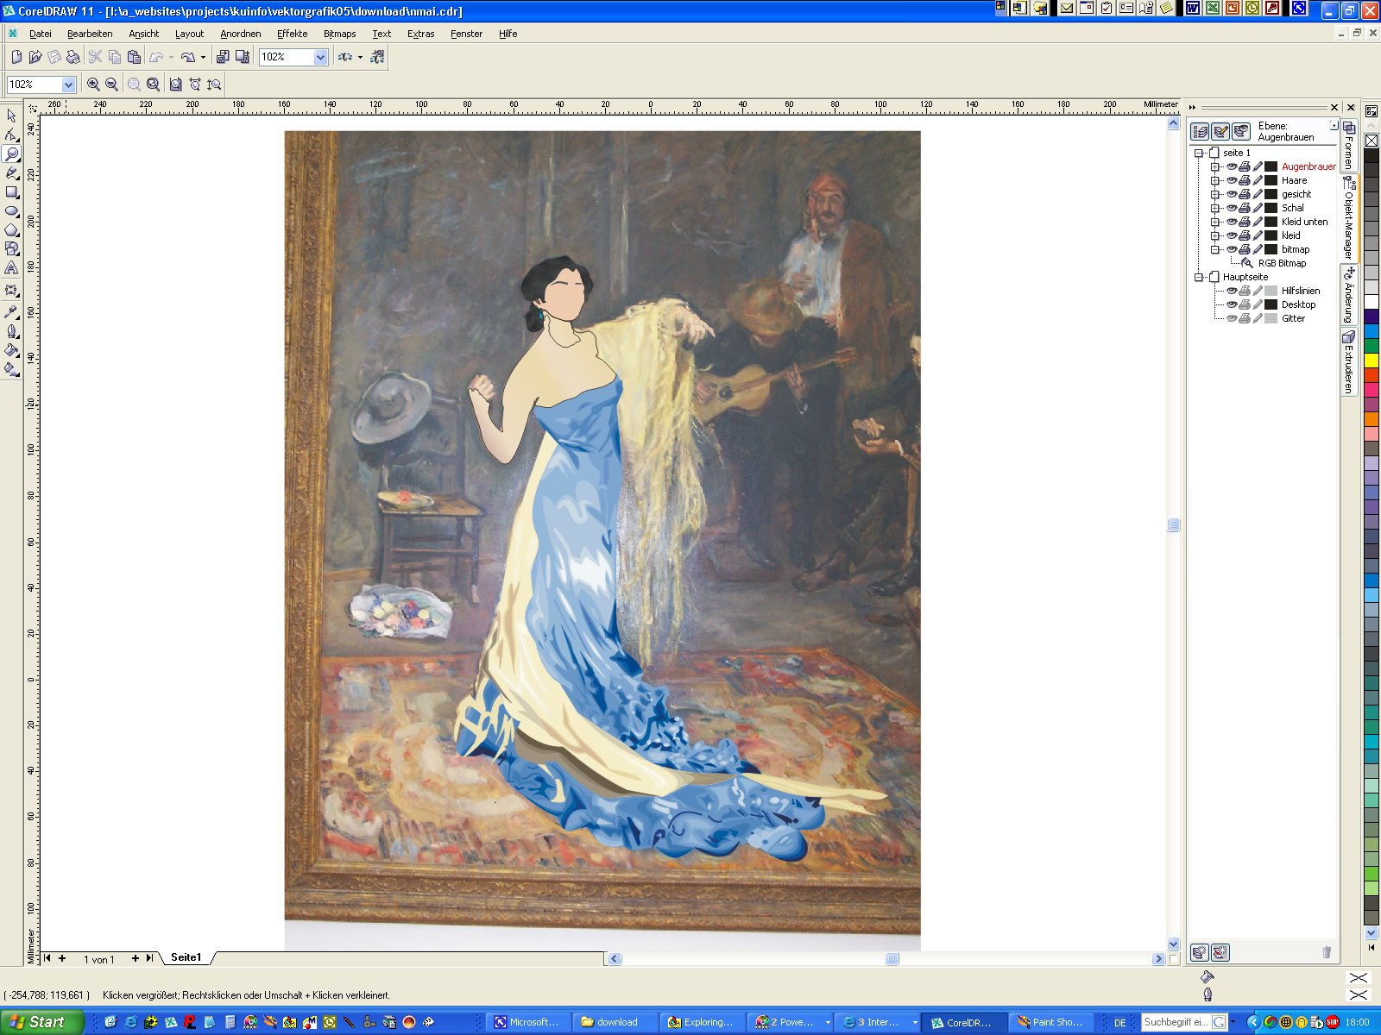Collapse the Hauptseite node
This screenshot has height=1035, width=1381.
[x=1198, y=277]
